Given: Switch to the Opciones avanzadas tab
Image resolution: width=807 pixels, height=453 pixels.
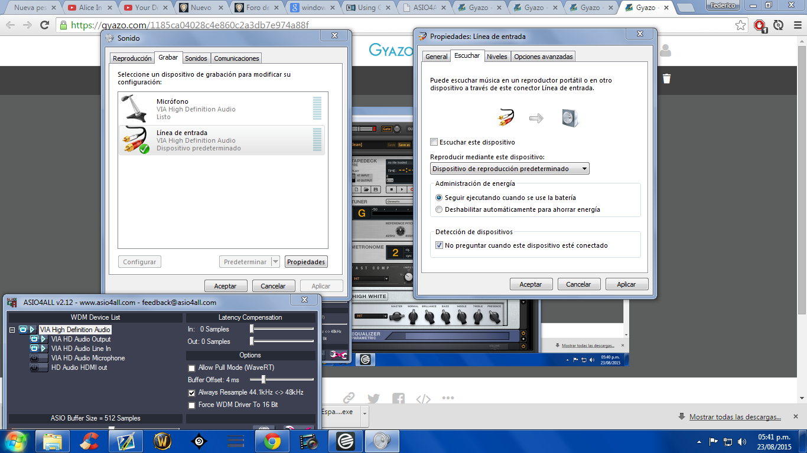Looking at the screenshot, I should 543,56.
